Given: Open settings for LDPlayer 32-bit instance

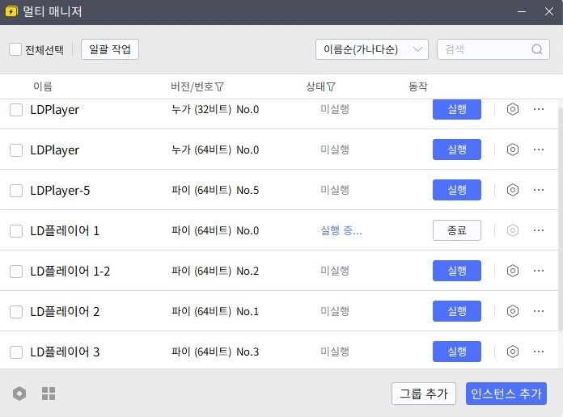Looking at the screenshot, I should click(x=512, y=109).
